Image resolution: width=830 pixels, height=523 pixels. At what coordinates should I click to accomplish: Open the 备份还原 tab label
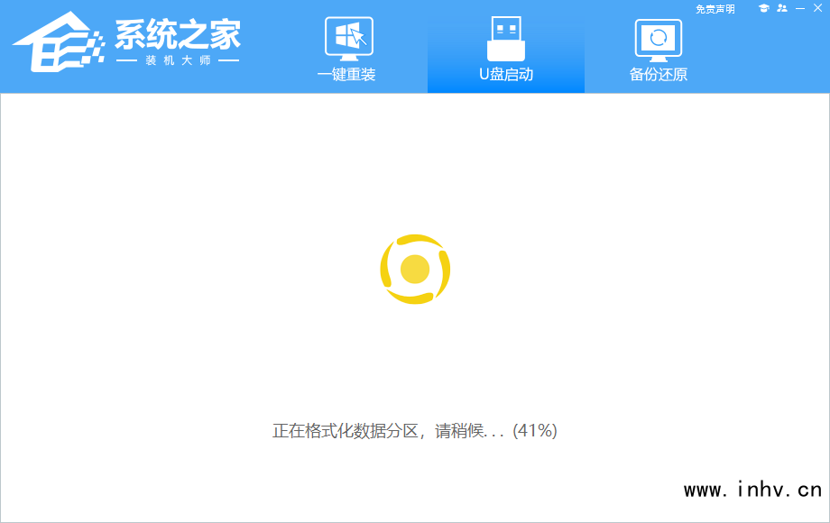point(659,75)
